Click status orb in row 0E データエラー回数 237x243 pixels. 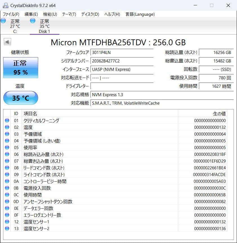(7, 208)
